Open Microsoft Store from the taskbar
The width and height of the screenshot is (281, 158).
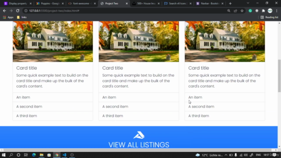point(49,155)
